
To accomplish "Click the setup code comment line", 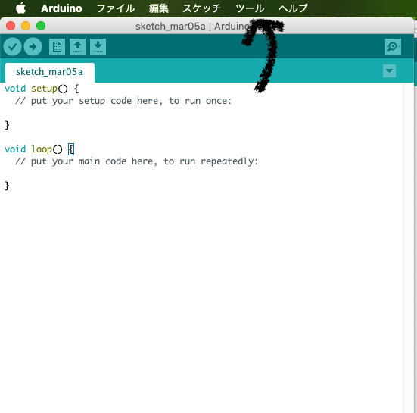I will click(123, 101).
